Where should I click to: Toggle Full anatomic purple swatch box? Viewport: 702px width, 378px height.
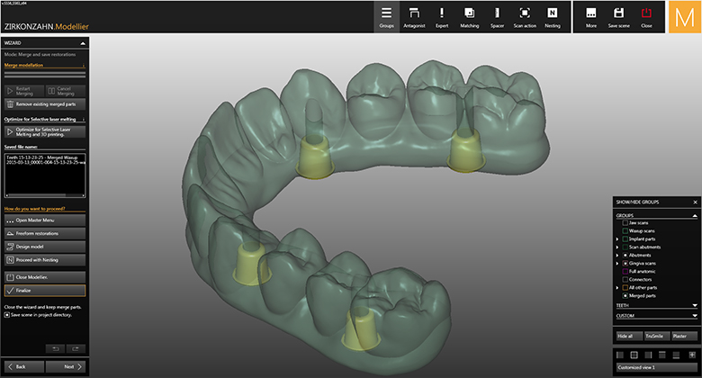[x=625, y=271]
